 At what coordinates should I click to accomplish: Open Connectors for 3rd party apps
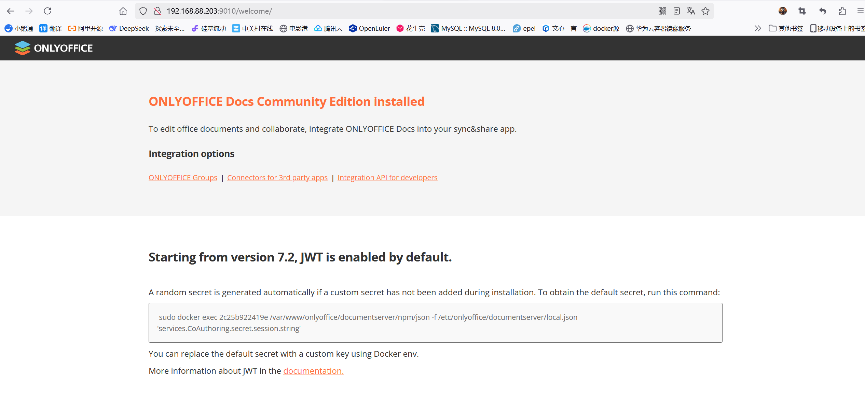coord(277,177)
